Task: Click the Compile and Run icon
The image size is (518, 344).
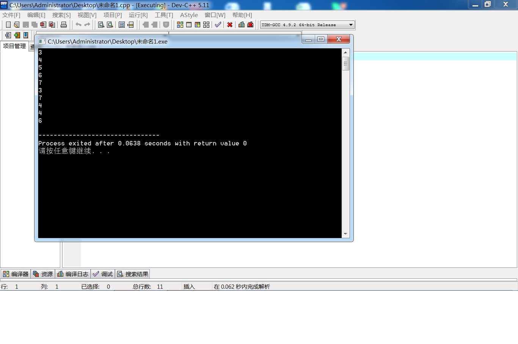Action: tap(198, 25)
